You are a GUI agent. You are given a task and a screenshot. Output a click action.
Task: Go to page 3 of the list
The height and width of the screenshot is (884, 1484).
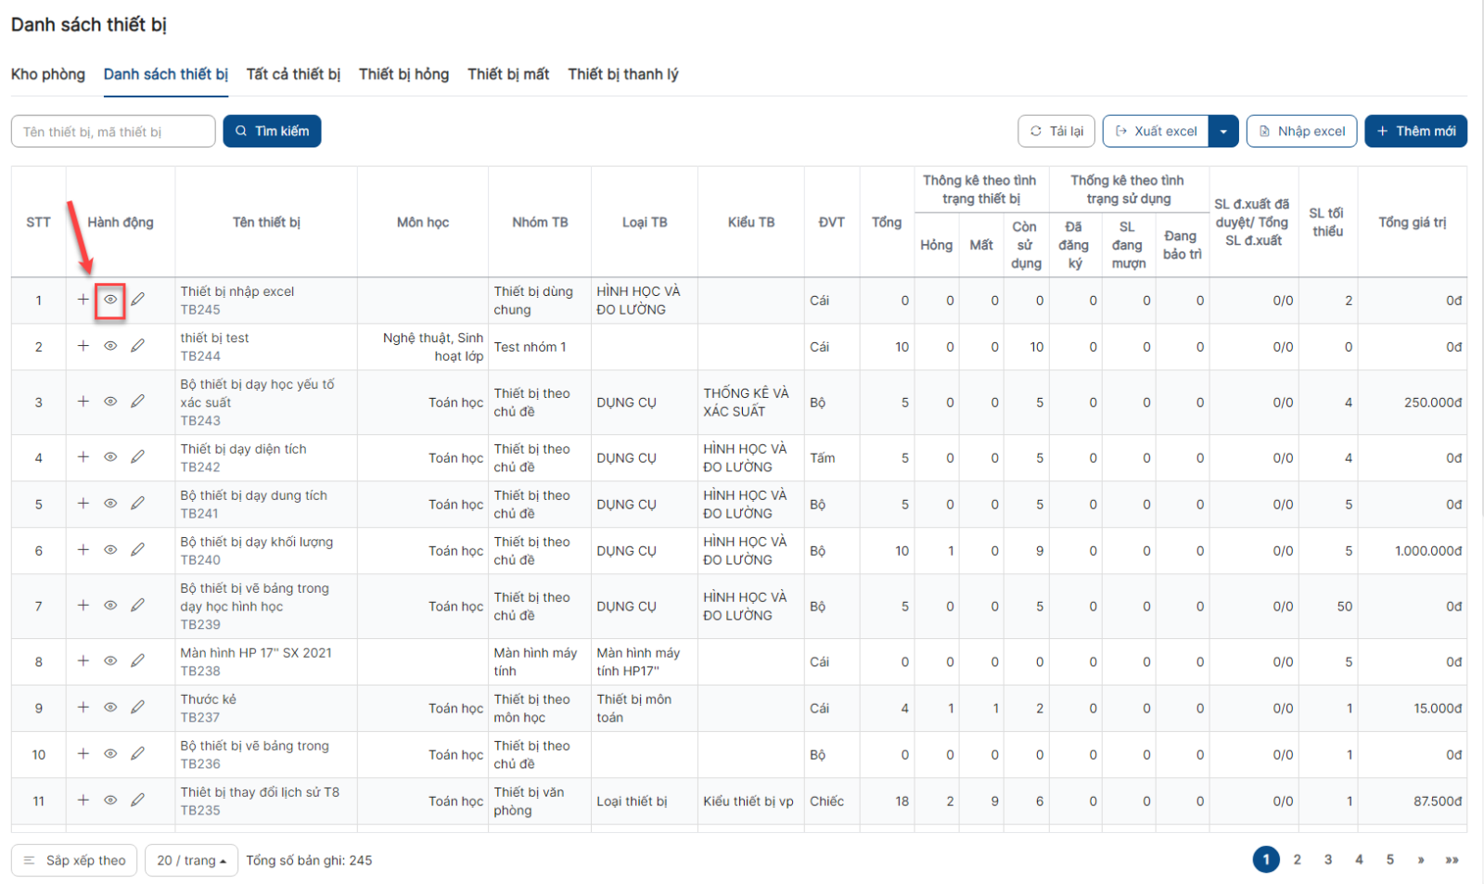click(1328, 860)
